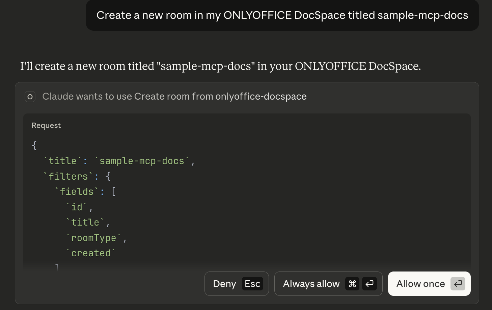Click the roomType entry in fields
The image size is (492, 310).
94,237
